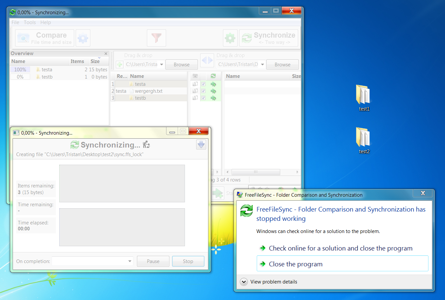Select testb folder row in left grid
Viewport: 445px width, 300px height.
[149, 98]
